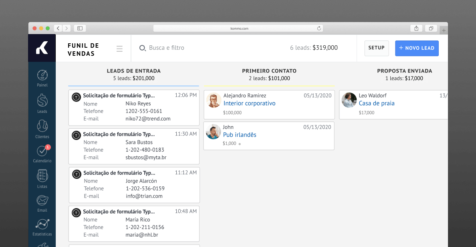Open the Interior corporativo lead
The height and width of the screenshot is (247, 476).
(x=249, y=103)
